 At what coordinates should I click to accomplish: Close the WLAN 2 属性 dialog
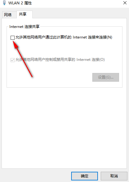[x=125, y=3]
